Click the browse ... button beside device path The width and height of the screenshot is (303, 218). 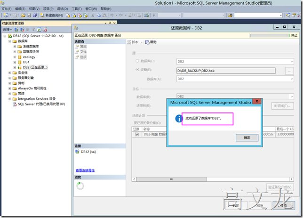[x=289, y=71]
